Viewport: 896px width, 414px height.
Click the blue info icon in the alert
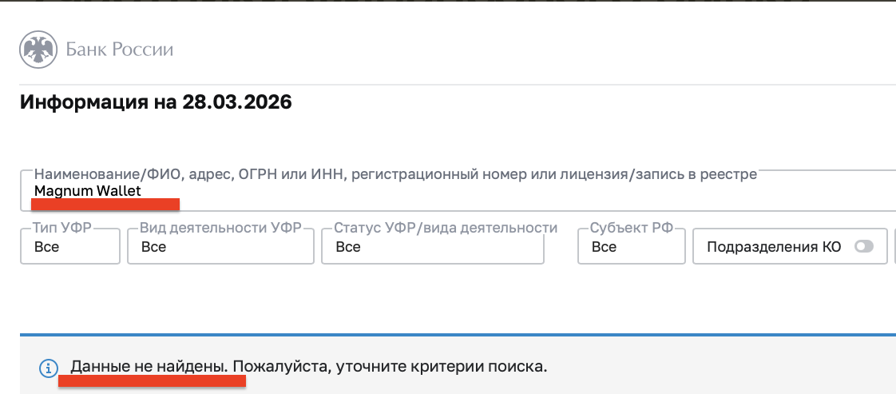tap(49, 368)
